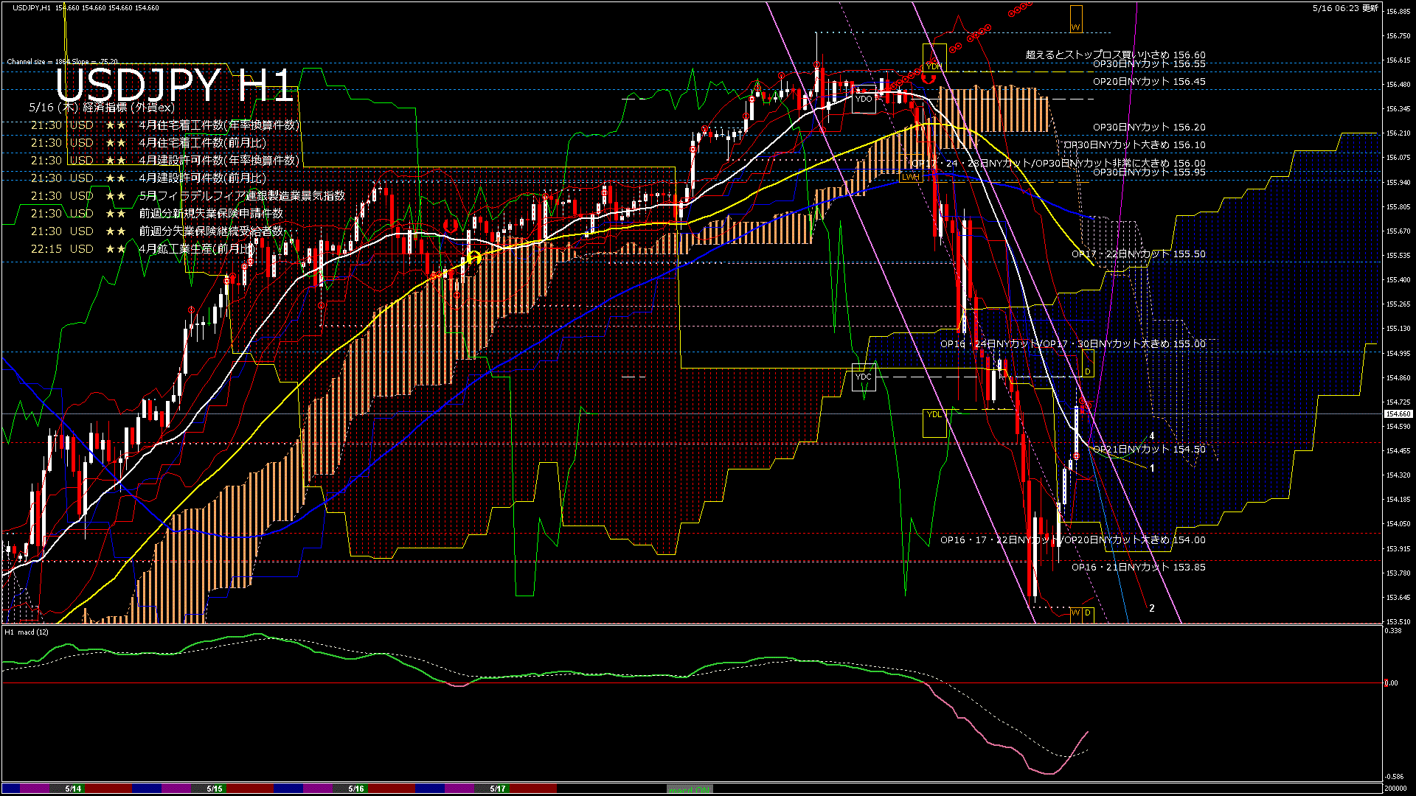Click the OP21日NYカット 154.50 label
This screenshot has width=1416, height=796.
tap(1148, 449)
